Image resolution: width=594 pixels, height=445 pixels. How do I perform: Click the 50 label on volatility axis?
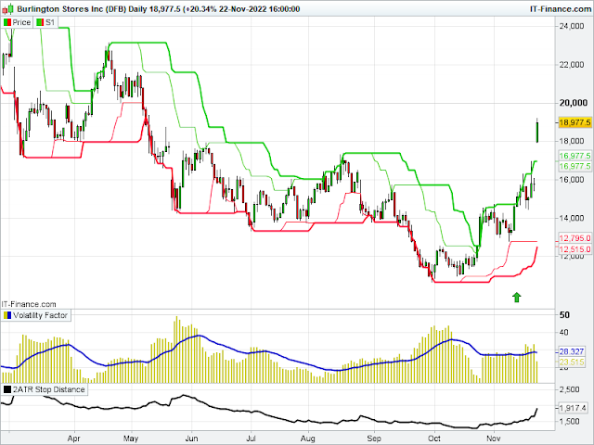click(x=564, y=315)
